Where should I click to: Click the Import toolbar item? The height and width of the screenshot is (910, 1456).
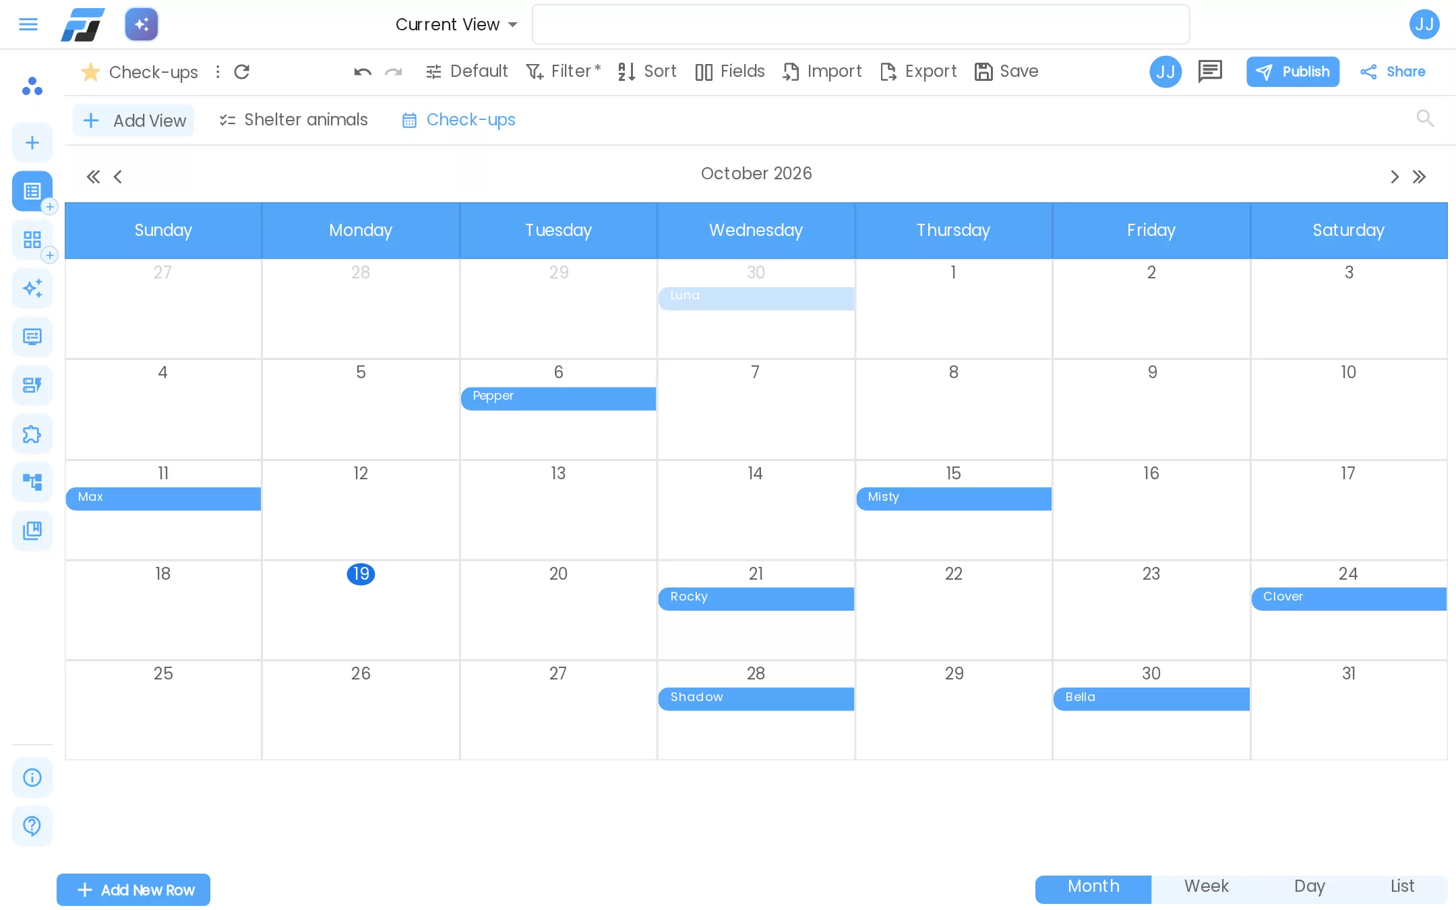[822, 71]
